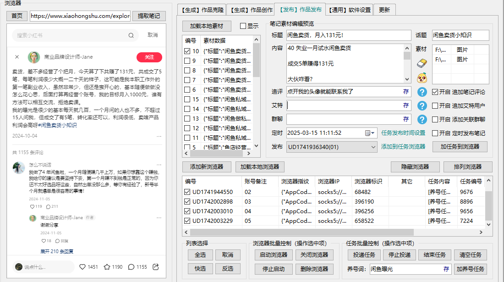The width and height of the screenshot is (504, 282).
Task: Open more options dots on 怎么不说话 comment
Action: point(159,165)
